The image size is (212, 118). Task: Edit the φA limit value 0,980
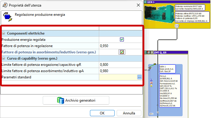click(x=121, y=71)
